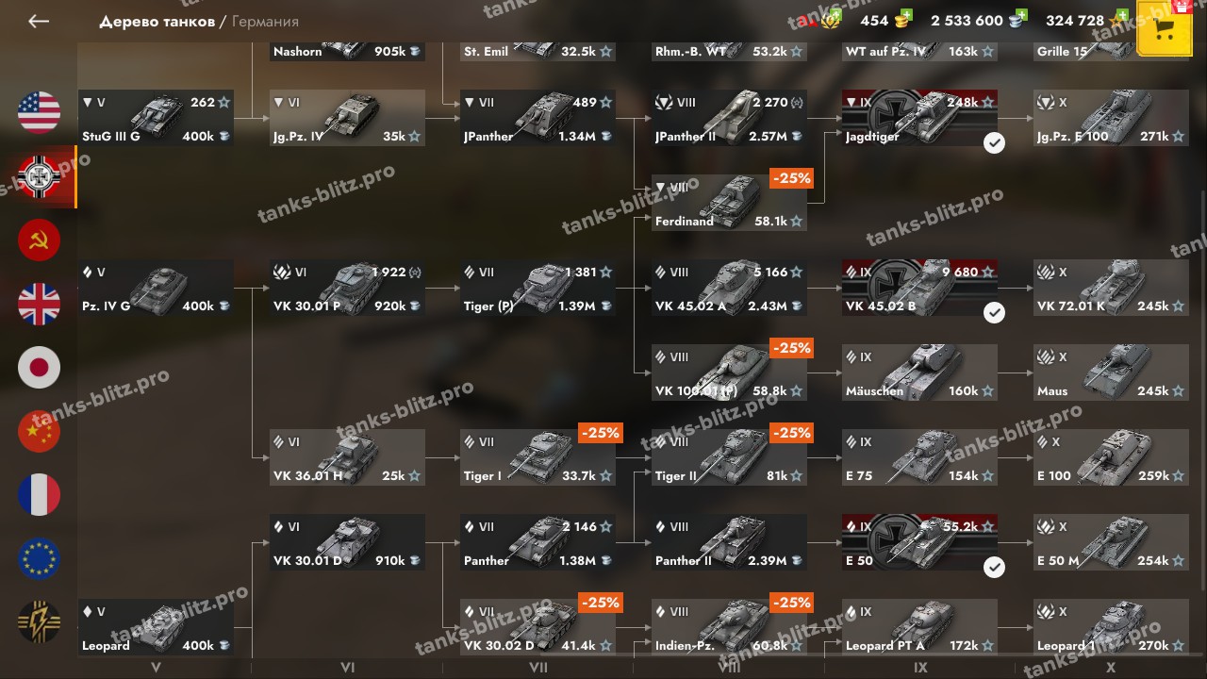Click the Дерево танков breadcrumb title
1207x679 pixels.
point(157,21)
